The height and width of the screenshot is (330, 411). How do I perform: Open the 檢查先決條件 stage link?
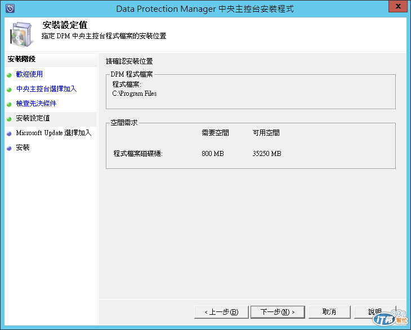pos(36,104)
